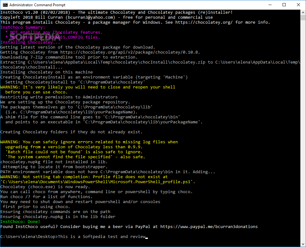306x247 pixels.
Task: Close the Administrator Command Prompt window
Action: (298, 5)
